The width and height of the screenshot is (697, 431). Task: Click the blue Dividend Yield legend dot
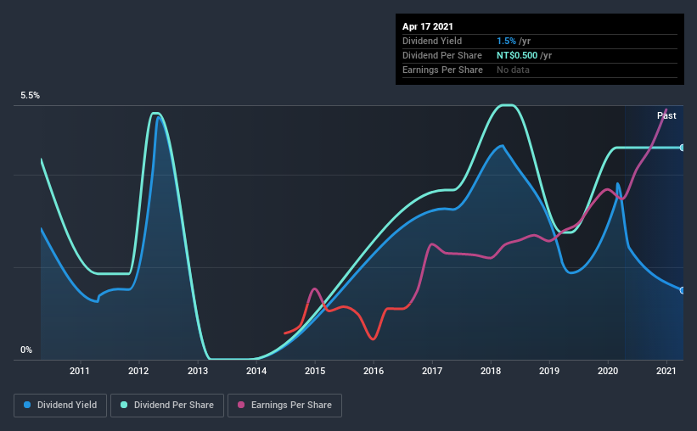(27, 405)
